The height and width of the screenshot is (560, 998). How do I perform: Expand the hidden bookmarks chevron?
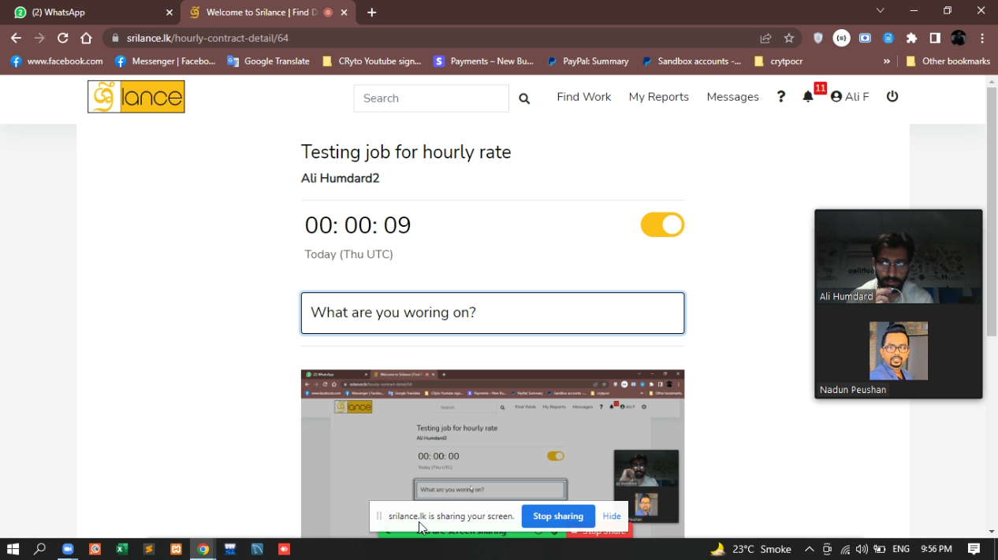tap(887, 61)
